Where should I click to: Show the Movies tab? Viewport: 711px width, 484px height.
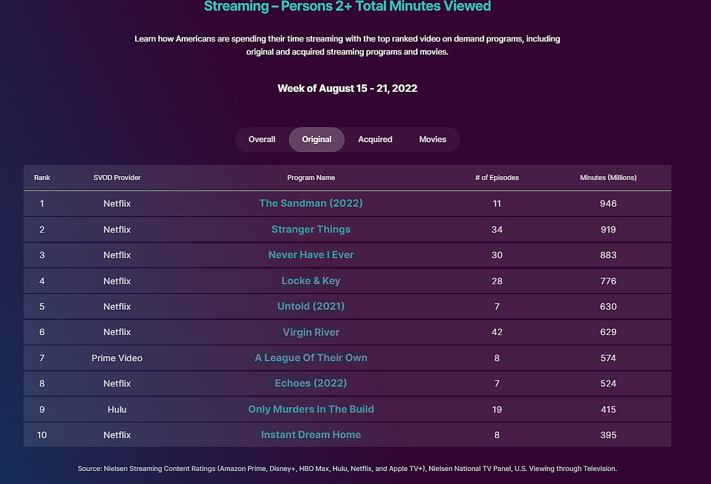(x=432, y=140)
